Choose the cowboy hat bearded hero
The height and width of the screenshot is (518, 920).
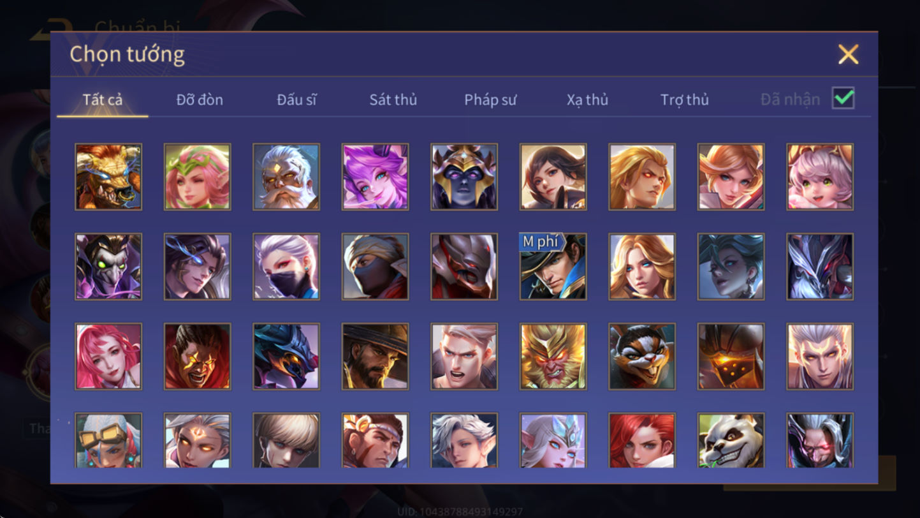tap(376, 356)
